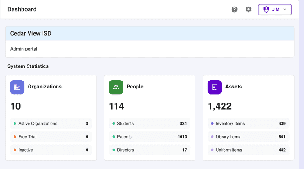The image size is (304, 169).
Task: Open the Library Items row
Action: (x=248, y=137)
